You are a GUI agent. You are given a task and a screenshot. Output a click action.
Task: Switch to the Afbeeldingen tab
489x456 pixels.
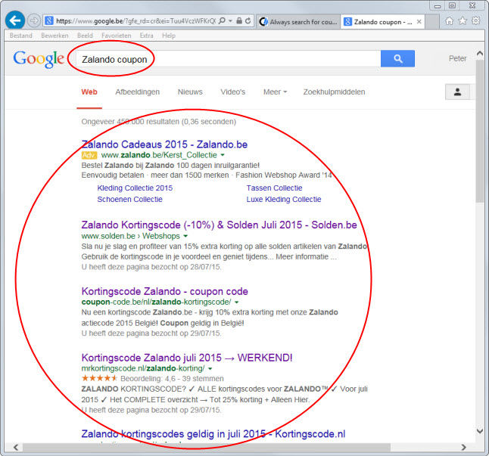tap(137, 92)
